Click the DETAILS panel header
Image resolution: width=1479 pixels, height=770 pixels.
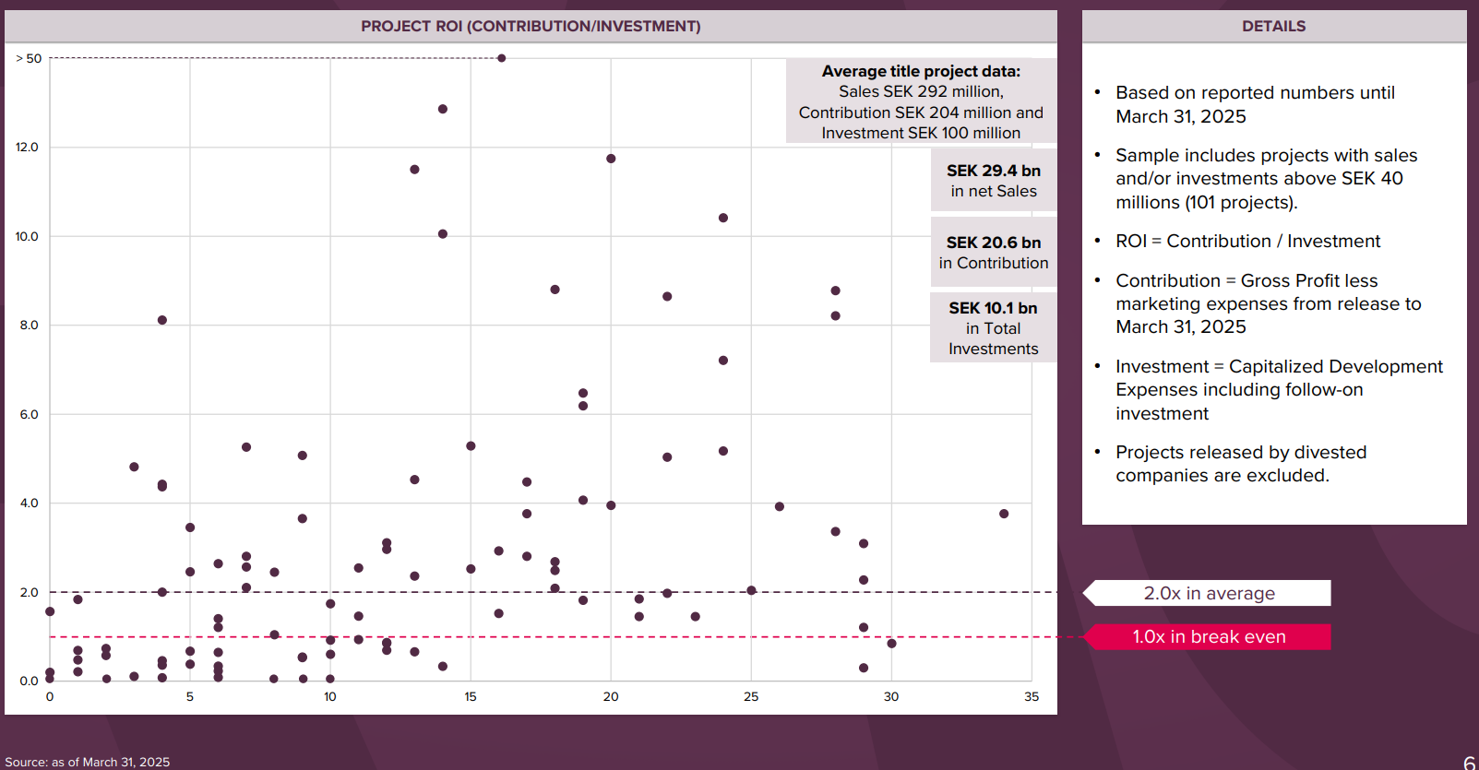click(1273, 26)
